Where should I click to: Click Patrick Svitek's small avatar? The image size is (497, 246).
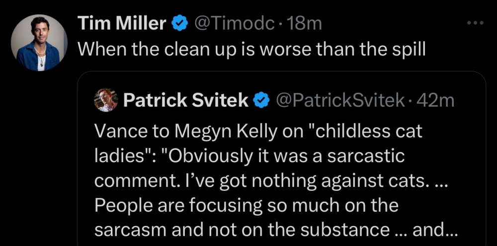(x=105, y=101)
